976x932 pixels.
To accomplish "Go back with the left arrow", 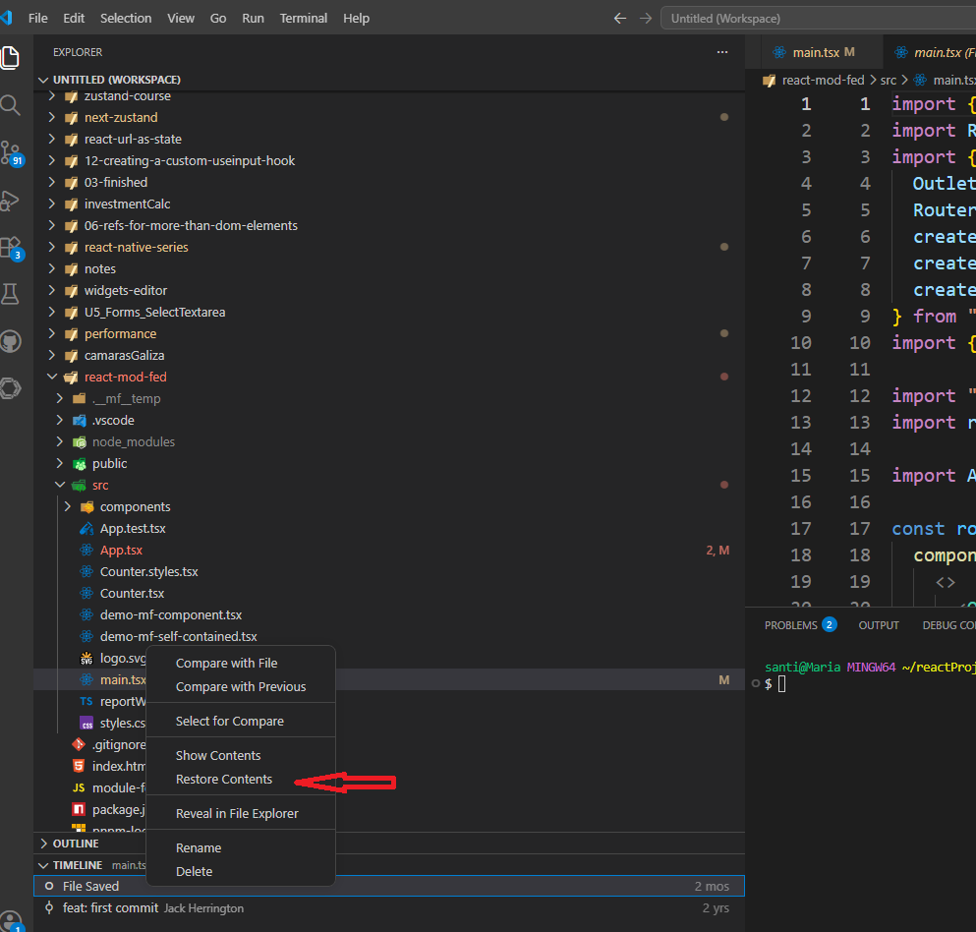I will (x=619, y=19).
